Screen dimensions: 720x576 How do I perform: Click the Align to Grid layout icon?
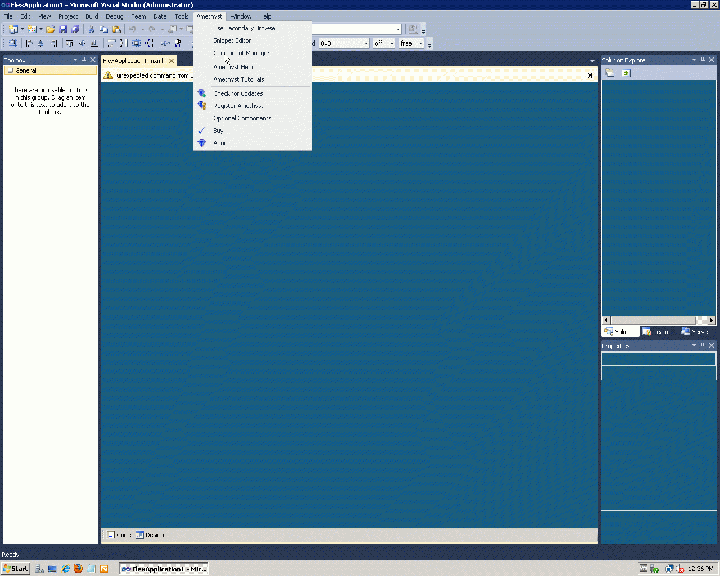[13, 43]
